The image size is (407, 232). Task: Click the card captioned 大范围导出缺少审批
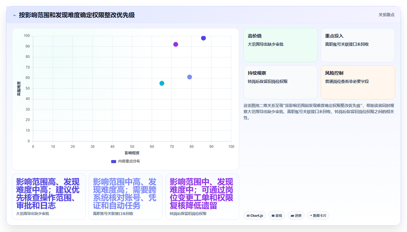49,197
